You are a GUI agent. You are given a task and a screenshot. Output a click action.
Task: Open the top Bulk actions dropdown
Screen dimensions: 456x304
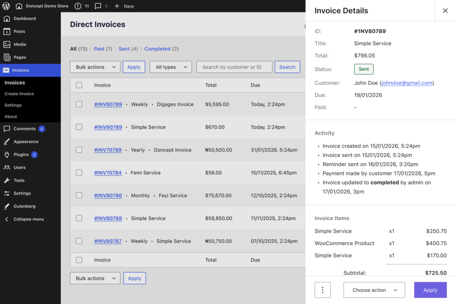tap(95, 67)
